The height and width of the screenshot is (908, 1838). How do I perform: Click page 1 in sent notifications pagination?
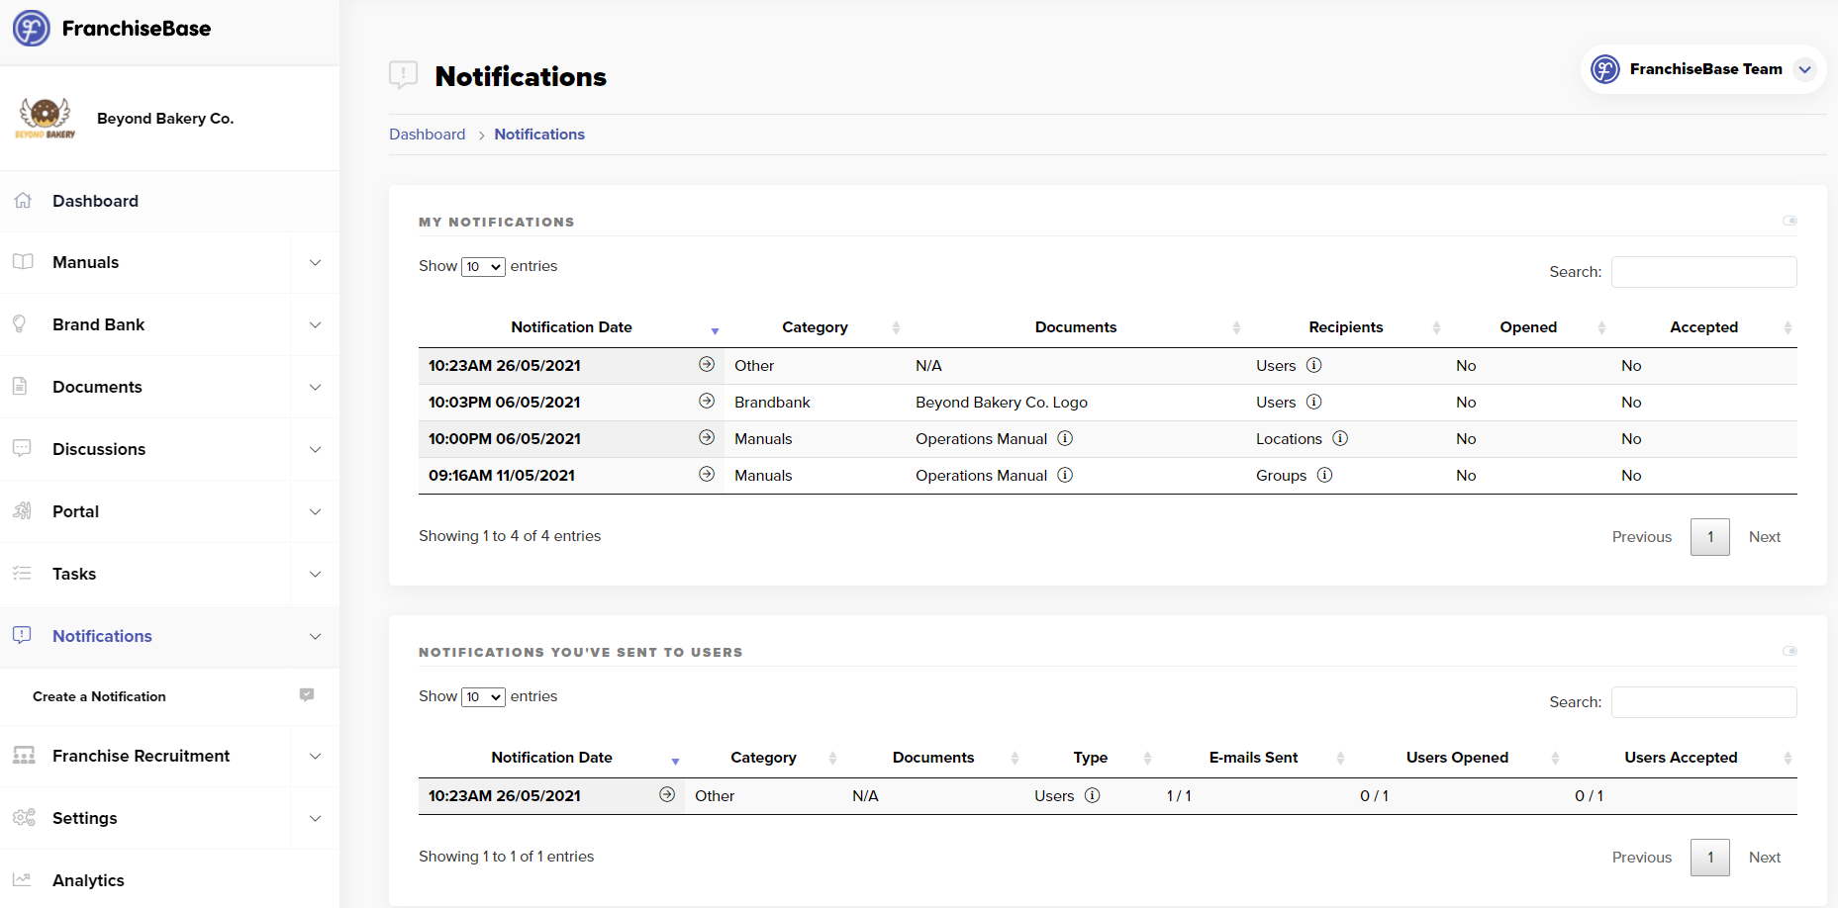click(1709, 858)
